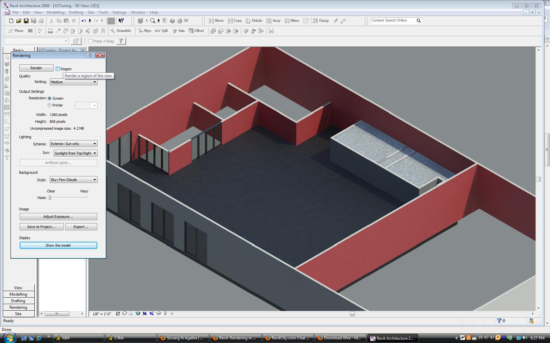Switch to the Rendering design bar tab
Image resolution: width=550 pixels, height=343 pixels.
click(x=18, y=307)
